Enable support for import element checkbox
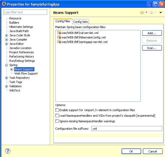The height and width of the screenshot is (157, 165). (57, 110)
